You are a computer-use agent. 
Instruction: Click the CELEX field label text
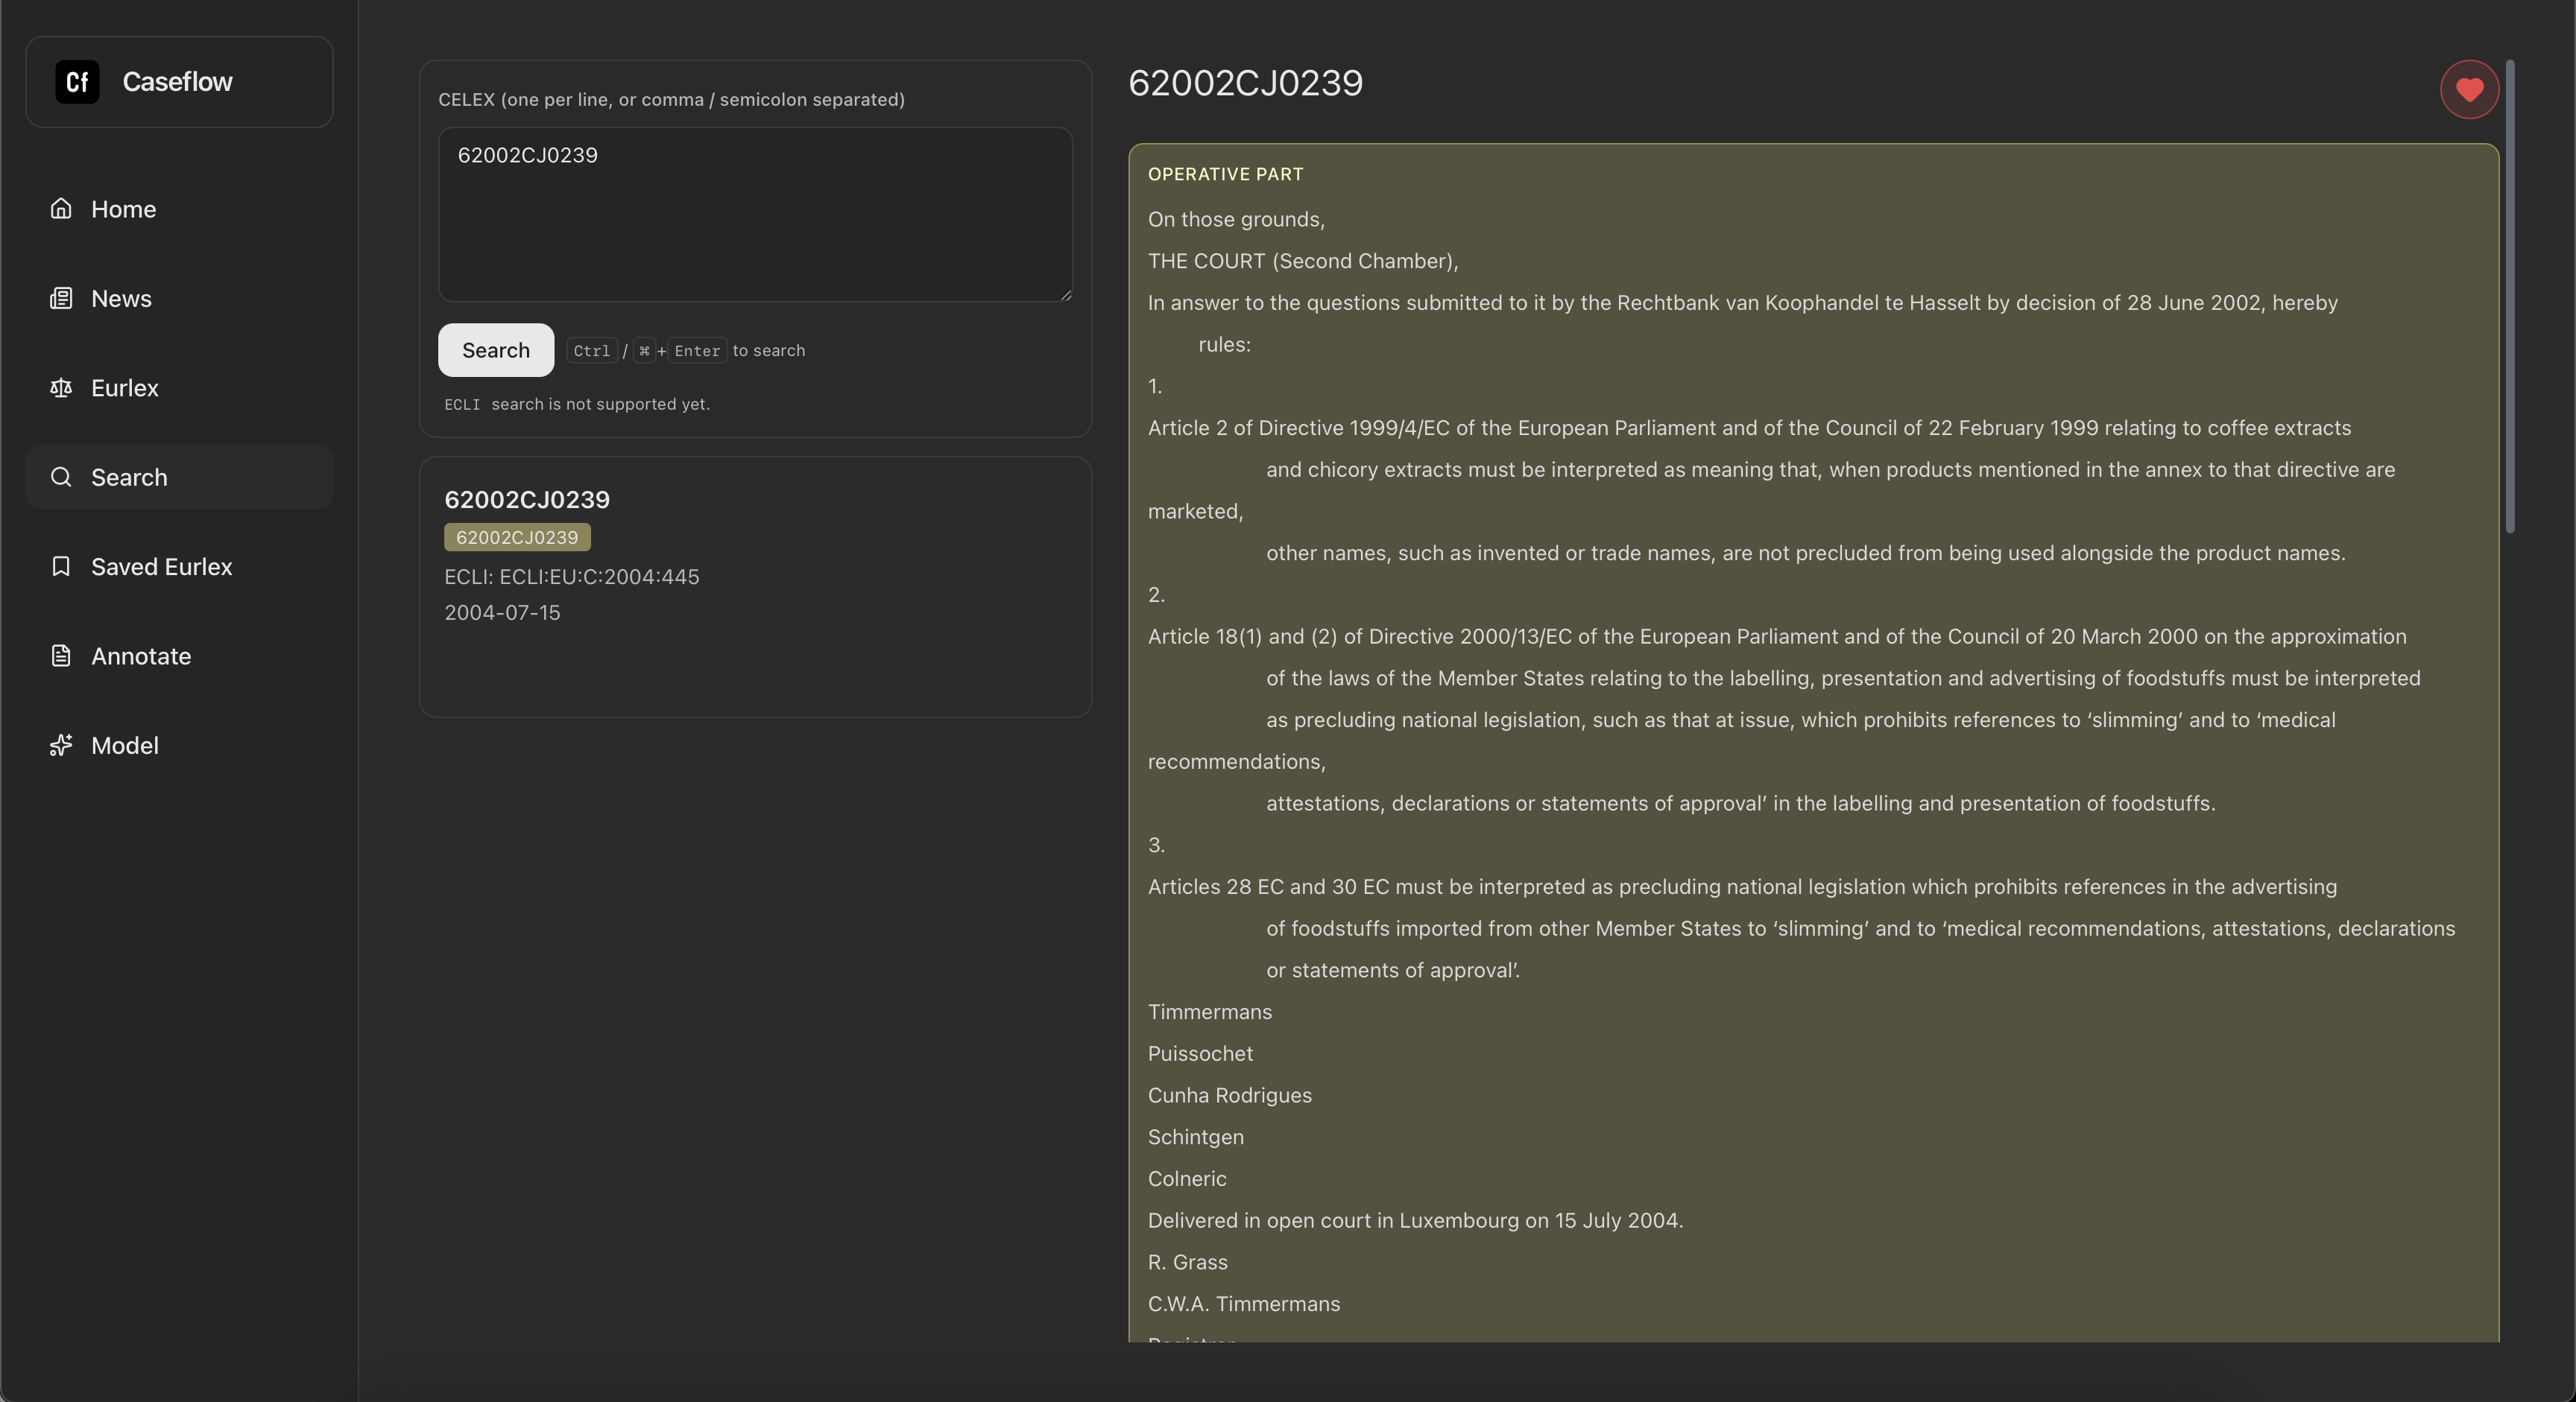tap(671, 99)
